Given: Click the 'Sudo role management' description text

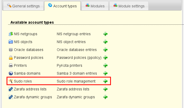Looking at the screenshot, I should click(76, 81).
